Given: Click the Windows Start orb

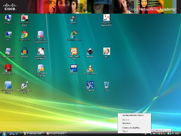Looking at the screenshot, I should pyautogui.click(x=4, y=133).
